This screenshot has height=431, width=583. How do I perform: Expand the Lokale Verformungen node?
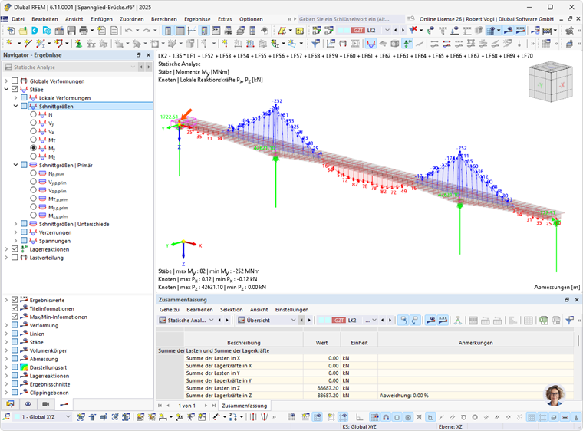click(x=15, y=98)
